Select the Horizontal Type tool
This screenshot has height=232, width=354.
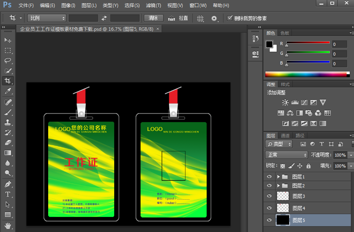8,194
